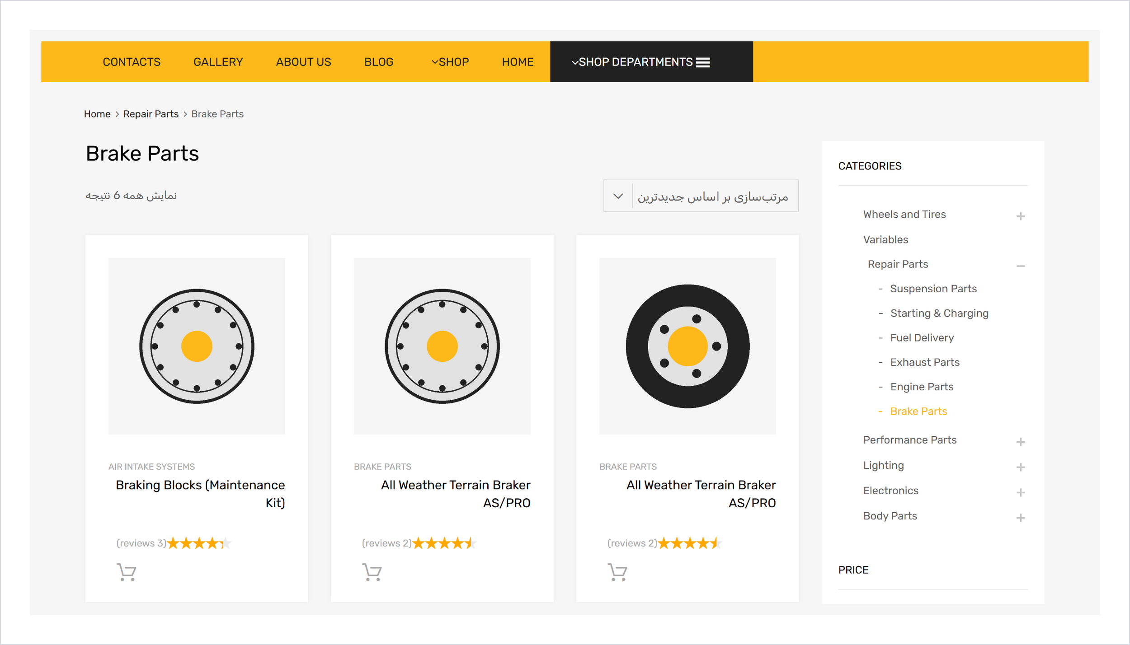Collapse the Repair Parts category
1130x645 pixels.
point(1020,266)
